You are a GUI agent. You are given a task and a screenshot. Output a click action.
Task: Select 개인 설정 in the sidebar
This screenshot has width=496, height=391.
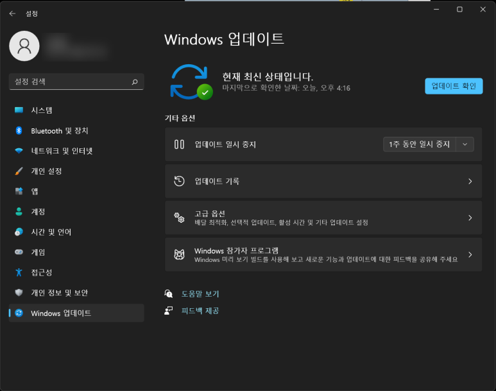point(76,171)
